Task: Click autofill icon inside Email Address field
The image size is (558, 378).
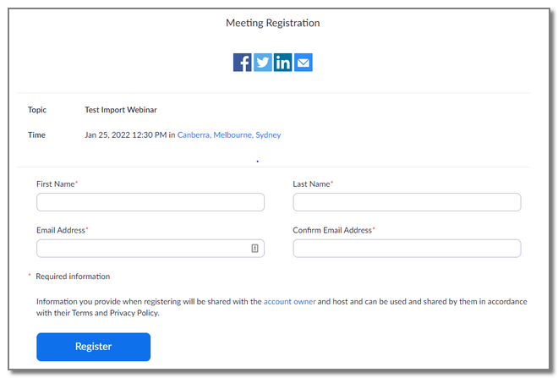Action: click(x=254, y=249)
